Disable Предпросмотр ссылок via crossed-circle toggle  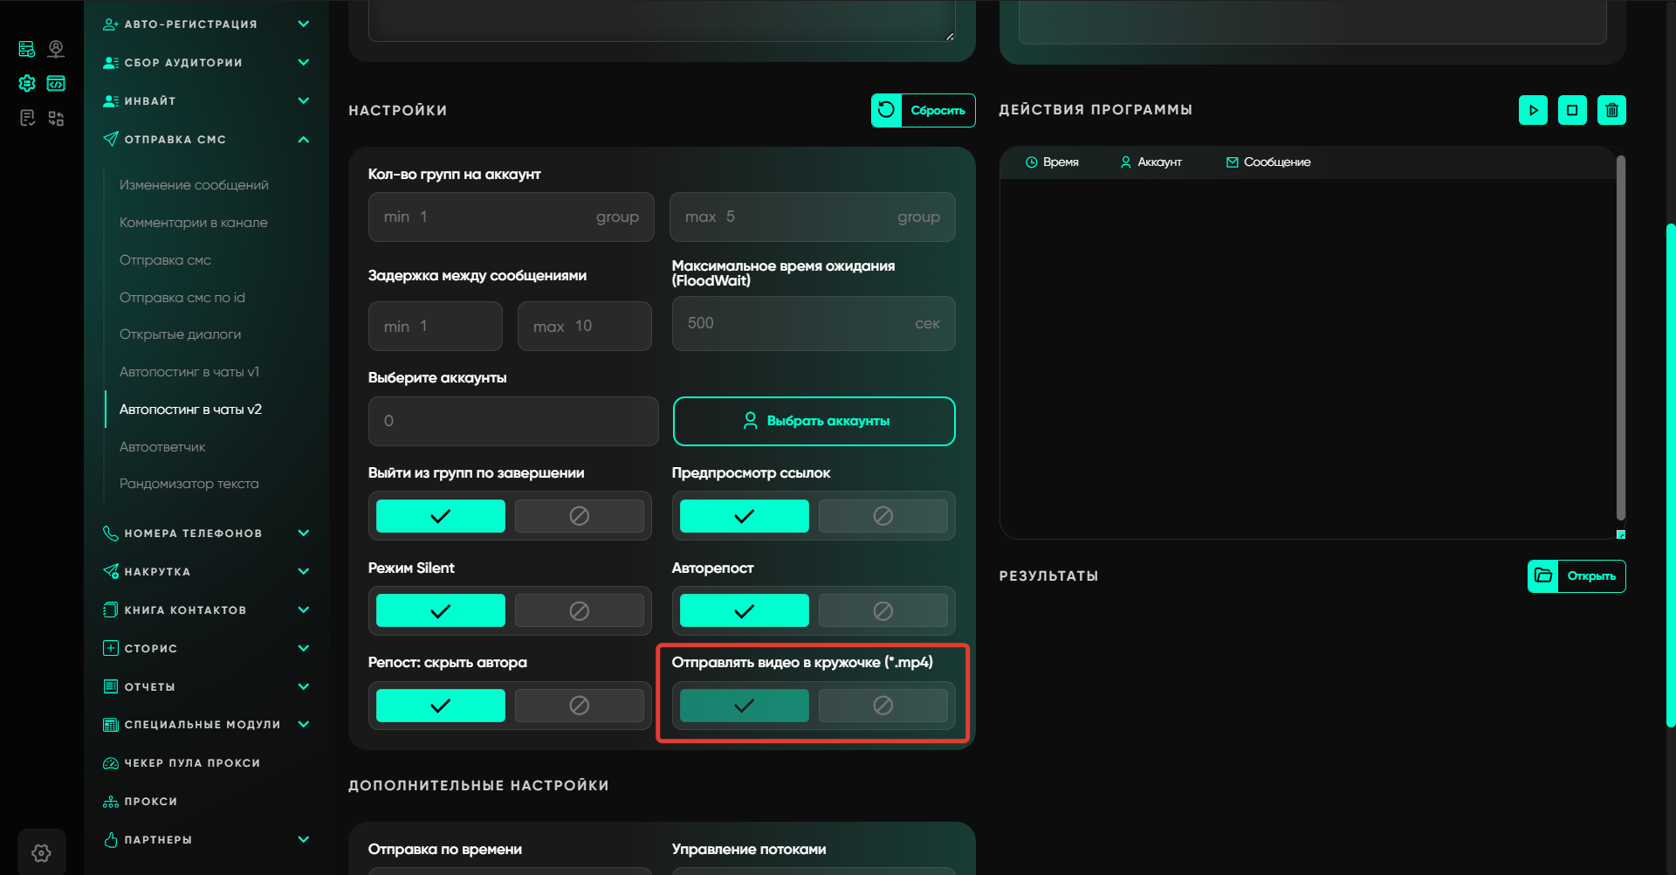(883, 516)
